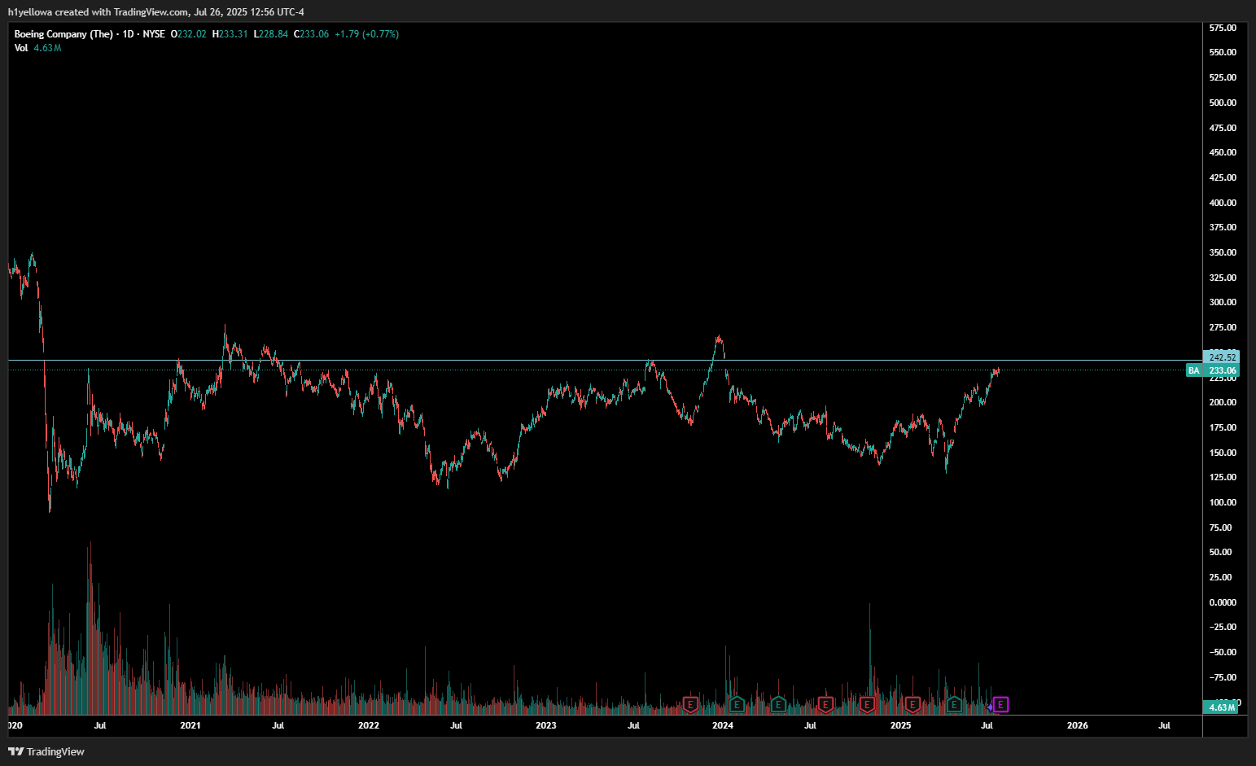Click the Boeing Company (The) symbol title

[x=63, y=34]
